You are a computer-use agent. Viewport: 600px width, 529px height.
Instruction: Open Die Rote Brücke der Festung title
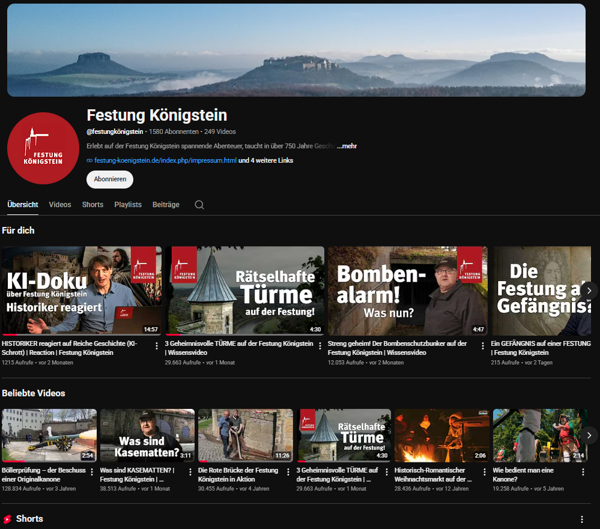[x=238, y=475]
